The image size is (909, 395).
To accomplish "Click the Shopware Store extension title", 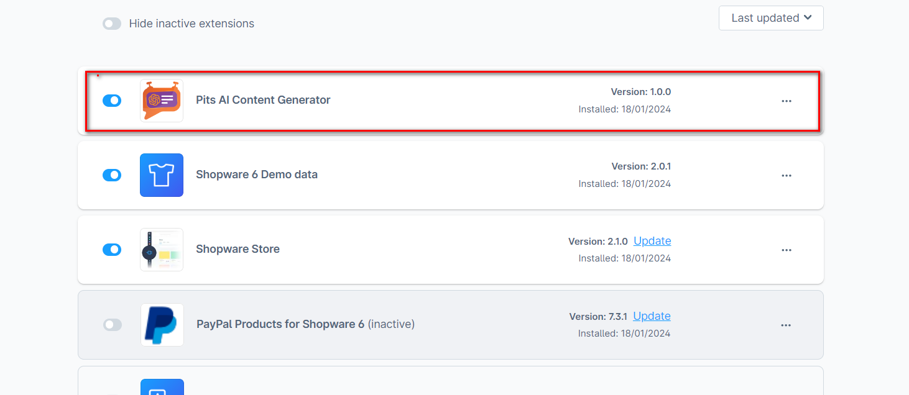I will (238, 249).
